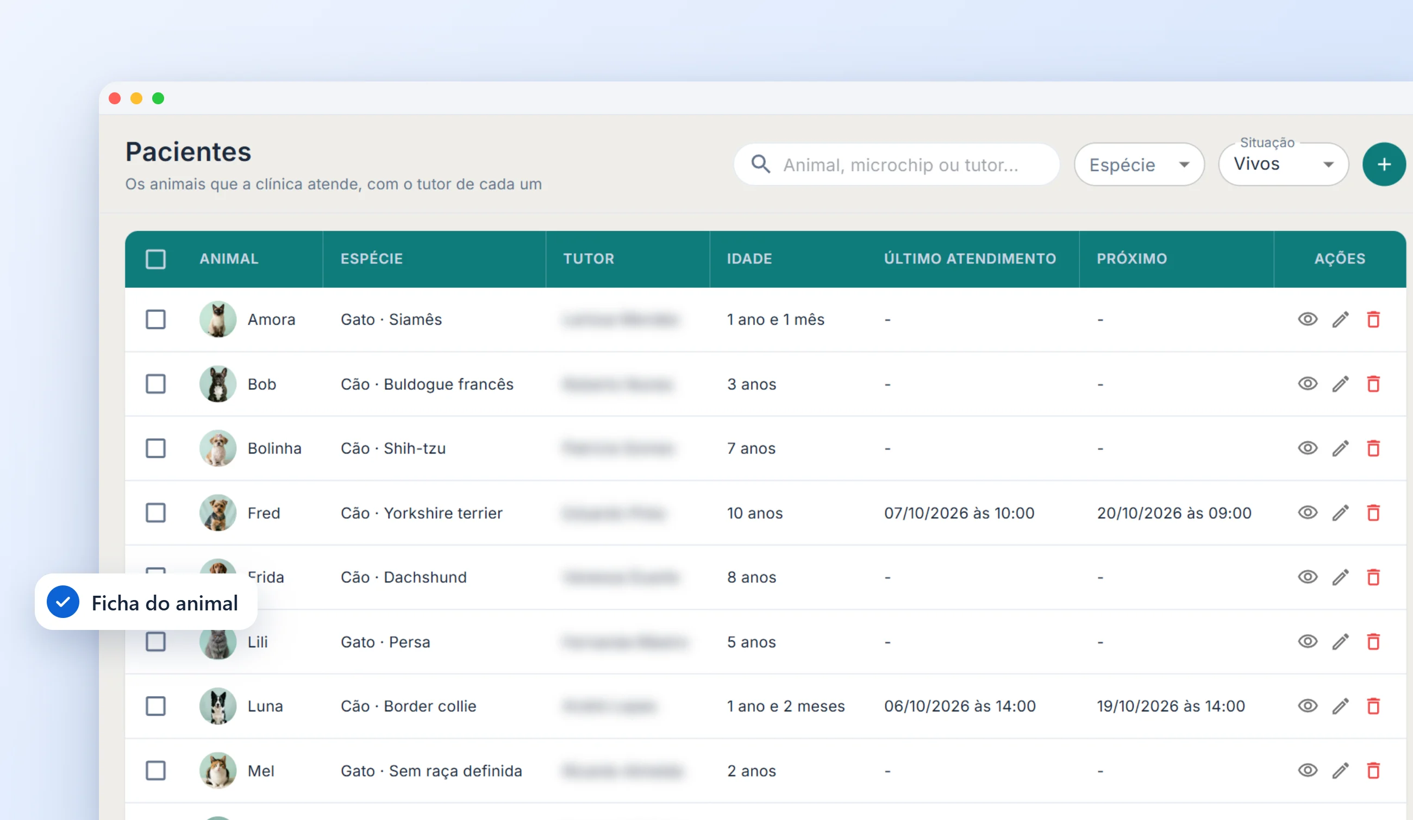Edit Lili's entry with the pencil icon
The height and width of the screenshot is (820, 1413).
pyautogui.click(x=1340, y=642)
